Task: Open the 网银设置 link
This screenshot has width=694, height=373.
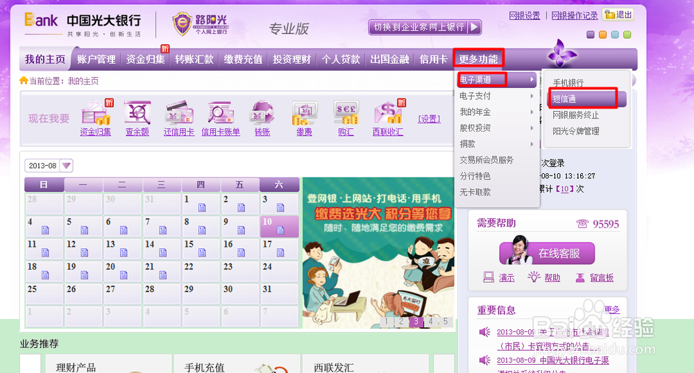Action: 525,16
